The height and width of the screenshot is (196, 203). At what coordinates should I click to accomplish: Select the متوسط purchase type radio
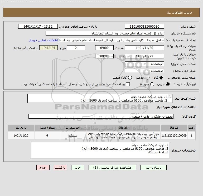(x=152, y=84)
